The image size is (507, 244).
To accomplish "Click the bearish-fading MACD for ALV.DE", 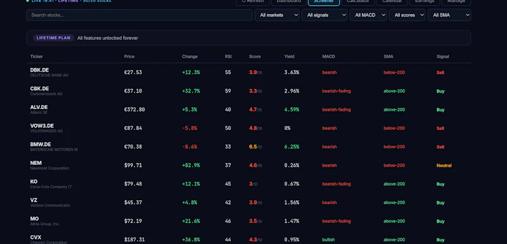I will [x=337, y=110].
